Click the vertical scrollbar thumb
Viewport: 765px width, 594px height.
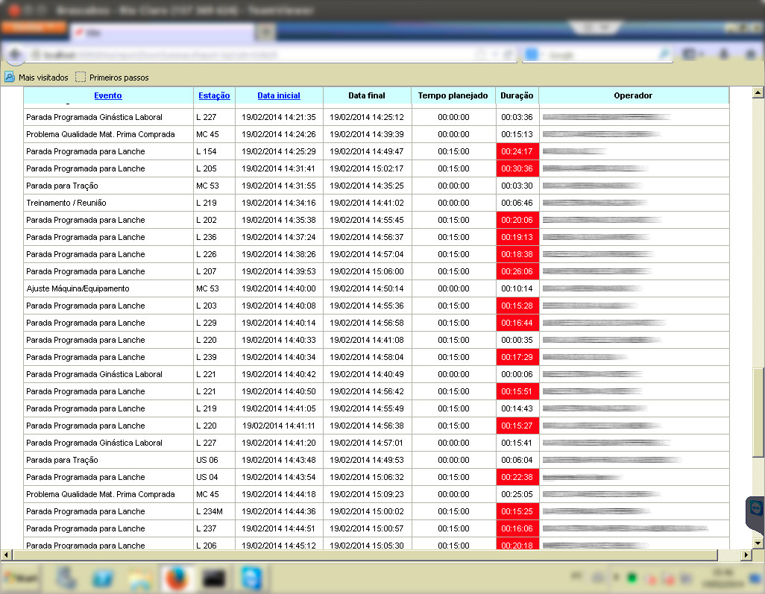[x=758, y=412]
